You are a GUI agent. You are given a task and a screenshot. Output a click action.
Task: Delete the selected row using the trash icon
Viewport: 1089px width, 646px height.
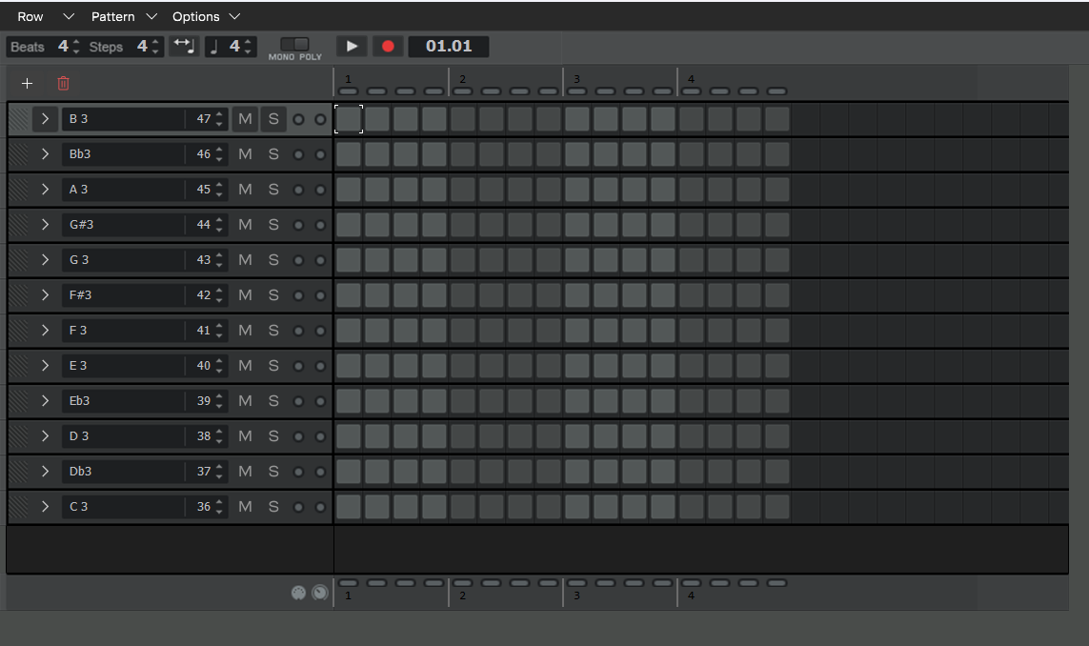[63, 84]
